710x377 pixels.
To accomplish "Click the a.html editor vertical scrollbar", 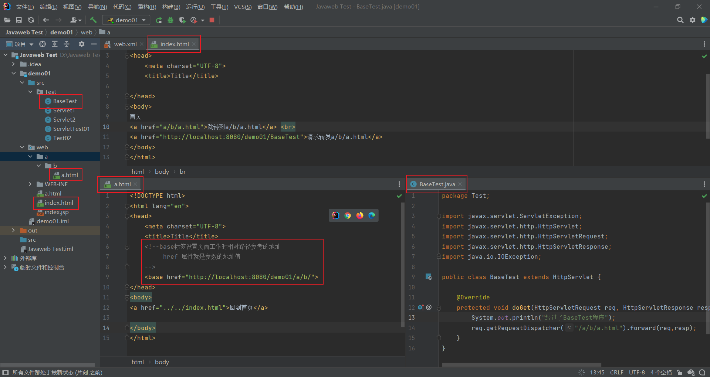I will tap(403, 264).
